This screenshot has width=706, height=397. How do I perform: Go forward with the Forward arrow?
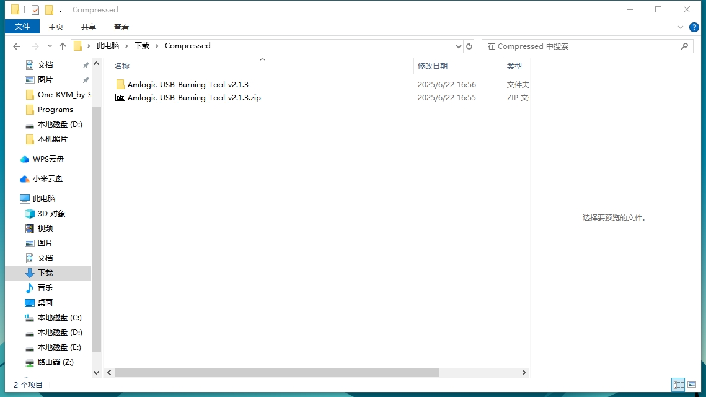35,46
